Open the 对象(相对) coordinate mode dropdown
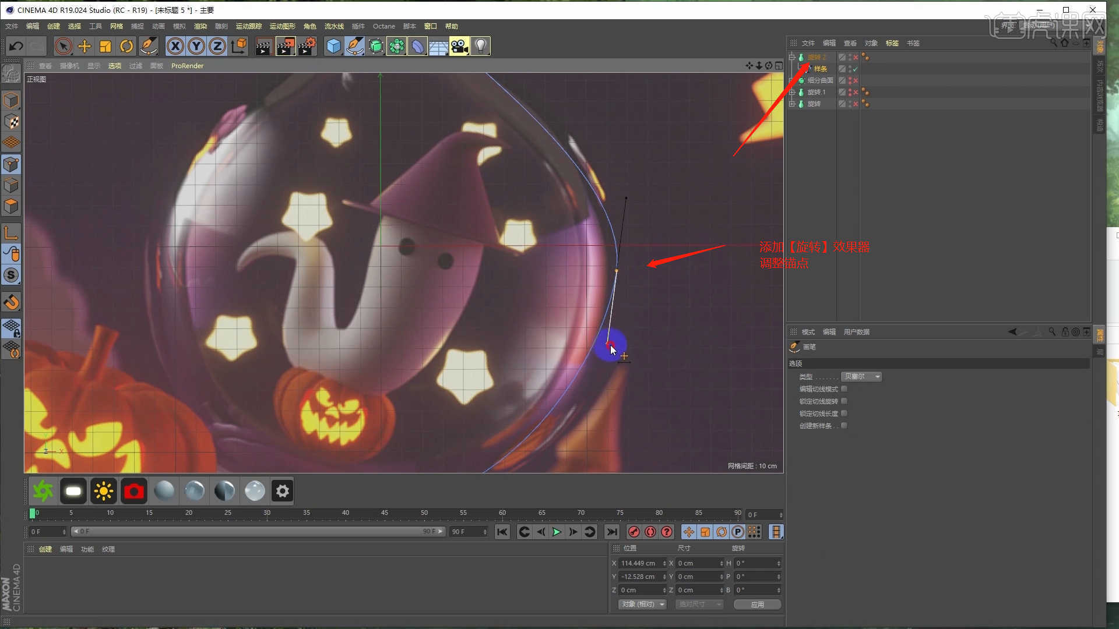The width and height of the screenshot is (1119, 629). click(642, 605)
